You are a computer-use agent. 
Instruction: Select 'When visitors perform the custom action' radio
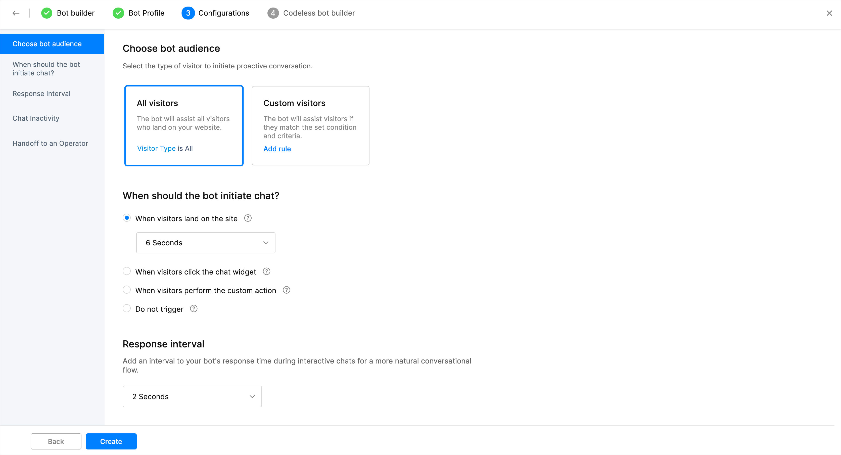(127, 290)
